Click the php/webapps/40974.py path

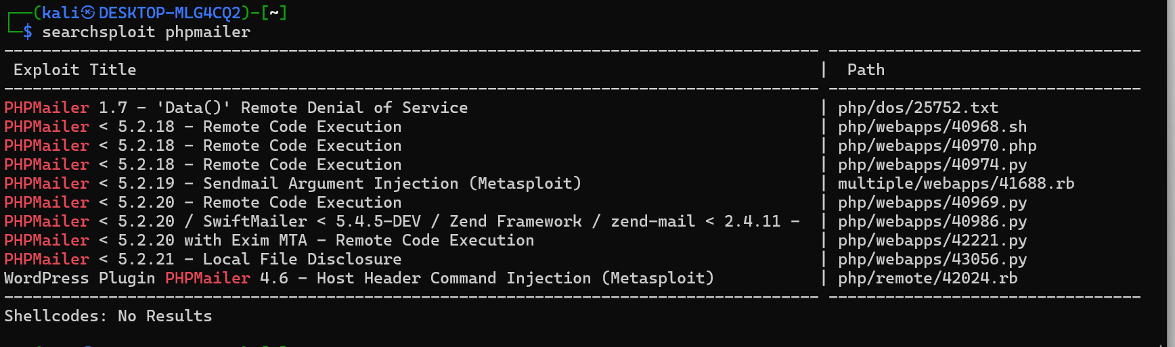pyautogui.click(x=932, y=164)
